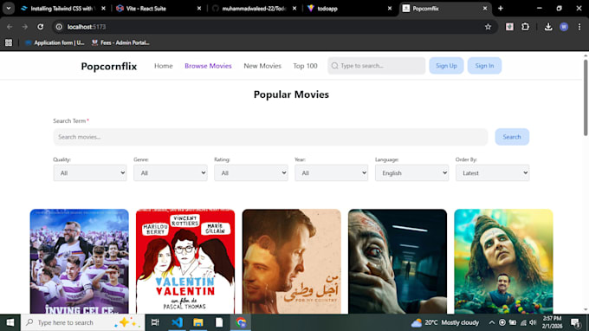Open the long-haired deity movie poster
Image resolution: width=589 pixels, height=331 pixels.
[503, 262]
